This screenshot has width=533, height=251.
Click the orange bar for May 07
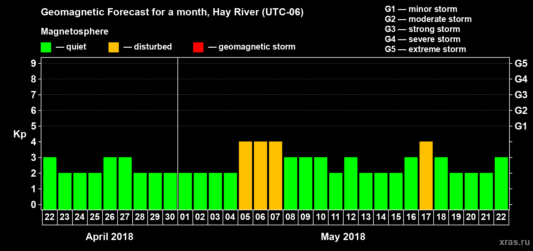[276, 175]
